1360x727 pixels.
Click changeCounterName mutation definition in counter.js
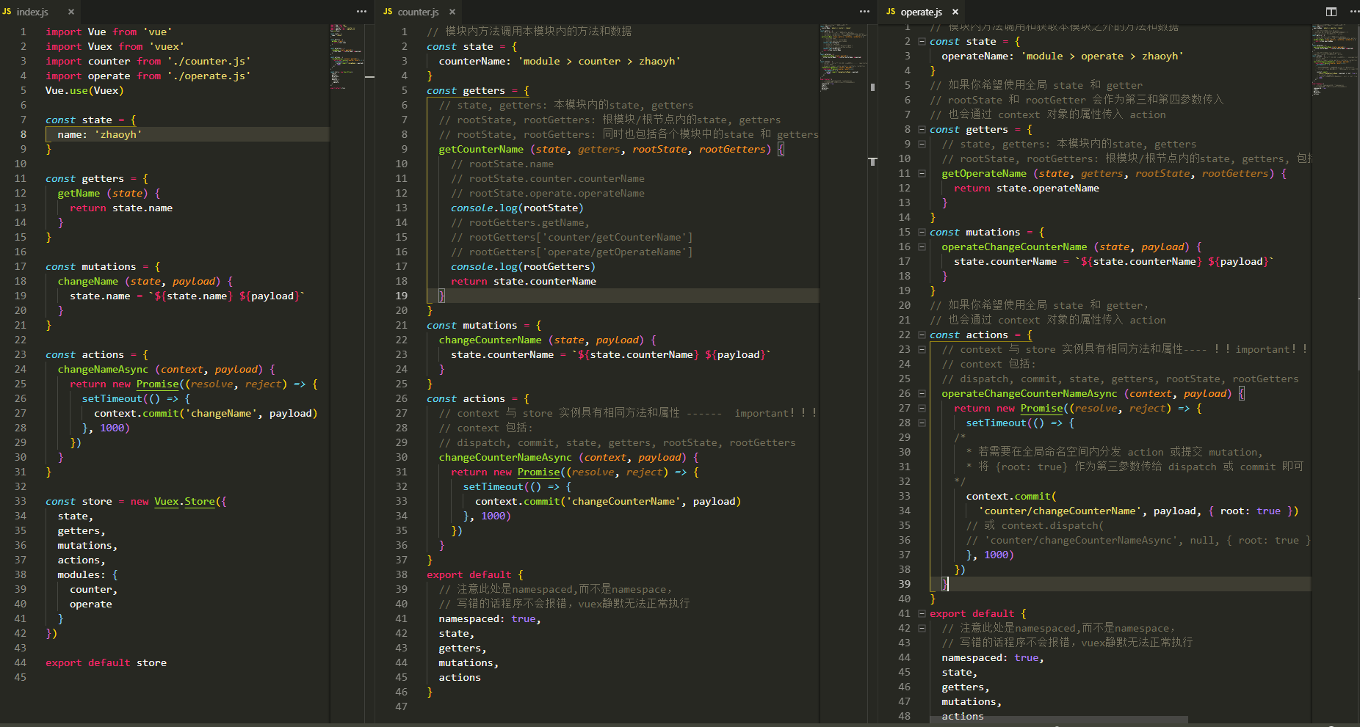[490, 340]
